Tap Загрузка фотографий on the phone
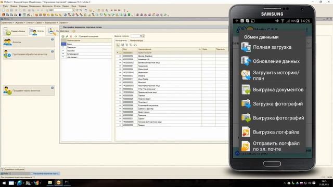333x187 pixels. 272,104
